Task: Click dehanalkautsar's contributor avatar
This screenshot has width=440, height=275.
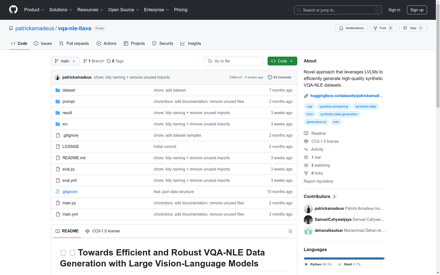Action: click(x=308, y=230)
